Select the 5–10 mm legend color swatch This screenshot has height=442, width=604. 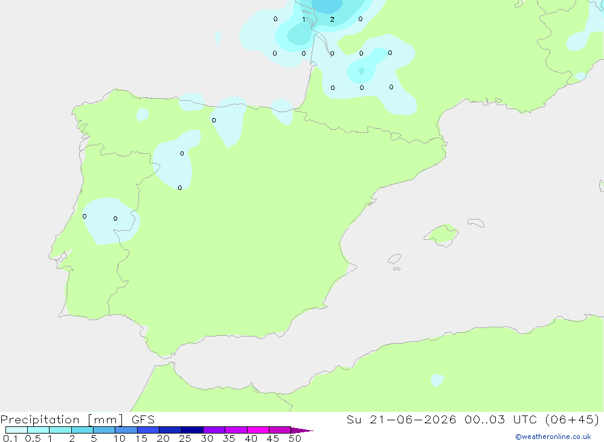coord(104,430)
